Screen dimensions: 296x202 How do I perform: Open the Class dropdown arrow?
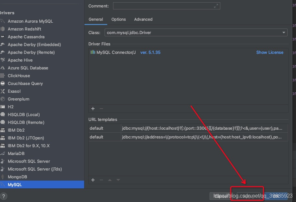click(284, 33)
